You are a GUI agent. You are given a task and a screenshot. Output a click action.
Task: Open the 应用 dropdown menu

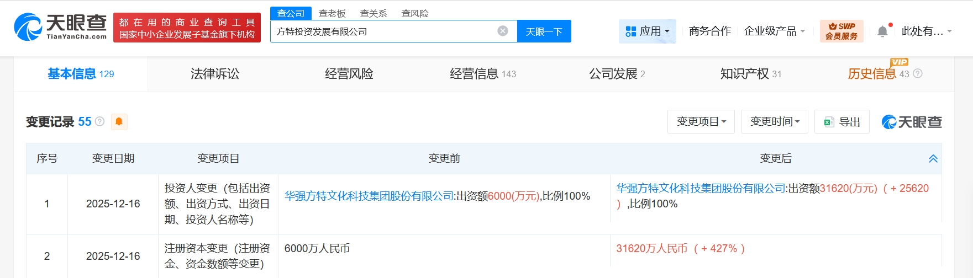click(x=647, y=31)
